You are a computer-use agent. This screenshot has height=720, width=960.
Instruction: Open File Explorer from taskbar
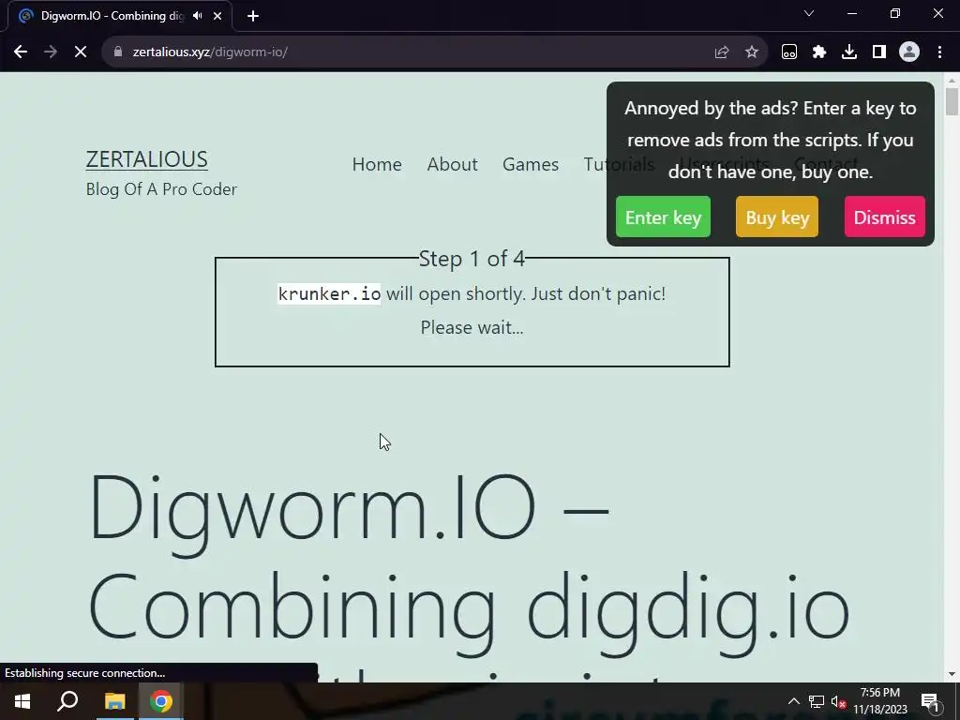coord(114,701)
